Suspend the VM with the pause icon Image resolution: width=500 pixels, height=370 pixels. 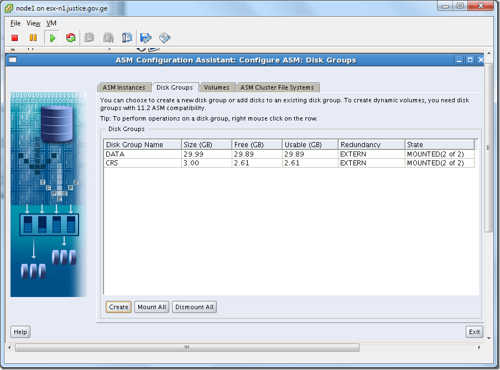(x=33, y=38)
